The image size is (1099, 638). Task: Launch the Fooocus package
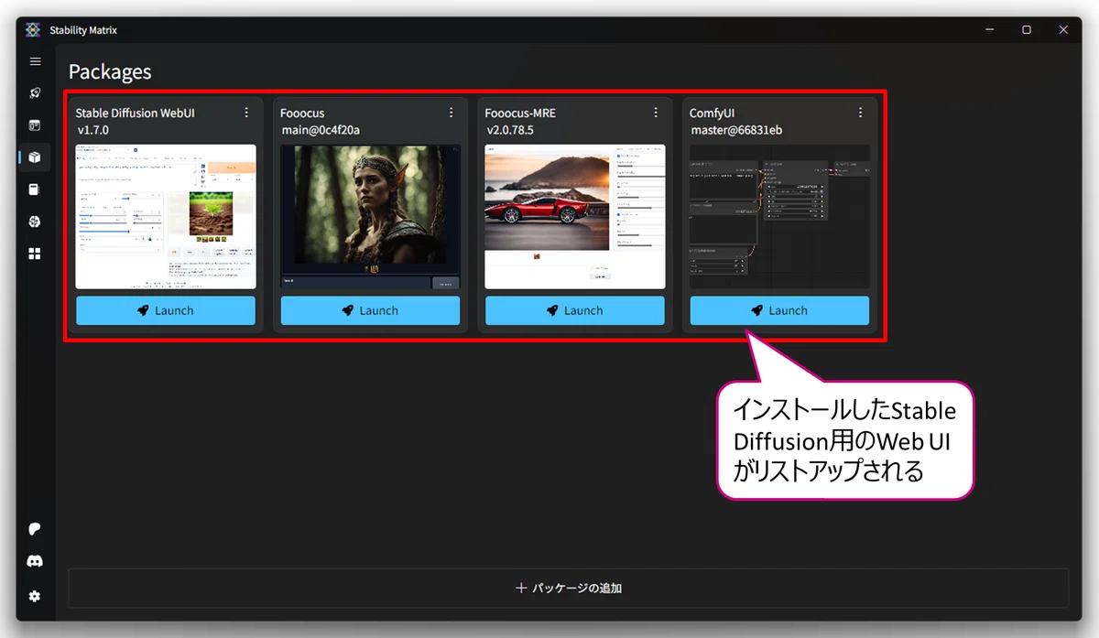pyautogui.click(x=370, y=310)
